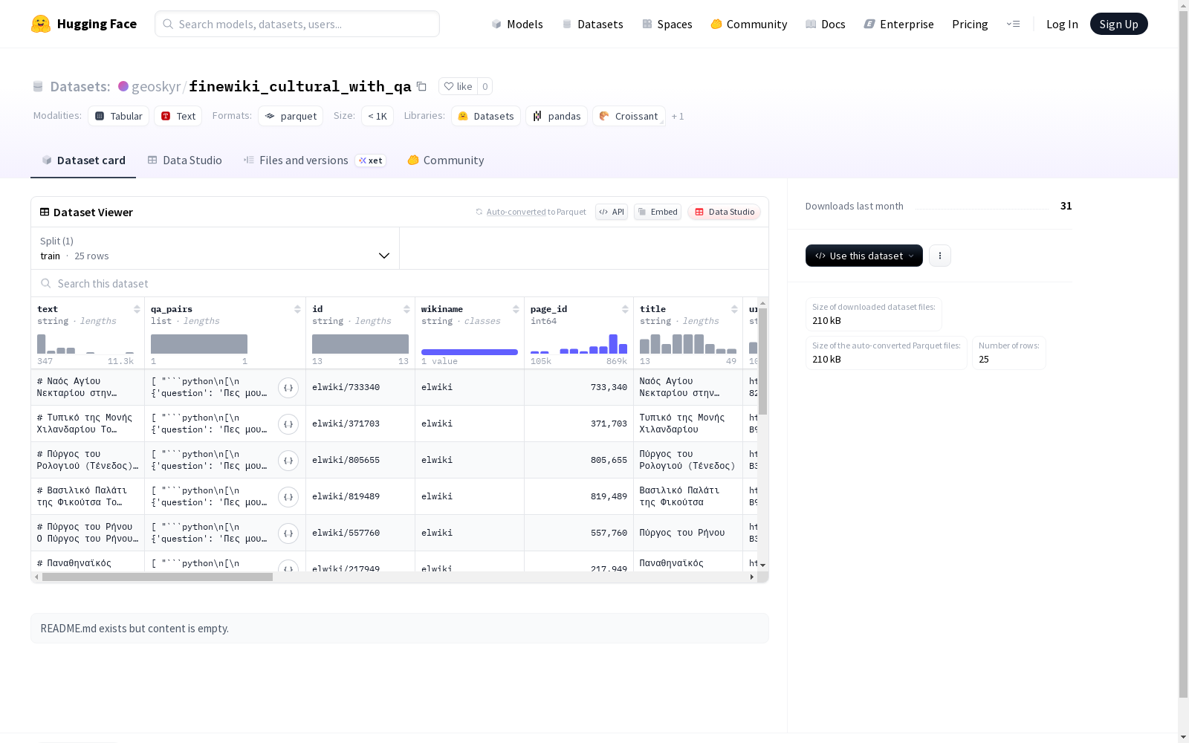Click the Embed button
Screen dimensions: 1189x743
[x=658, y=212]
